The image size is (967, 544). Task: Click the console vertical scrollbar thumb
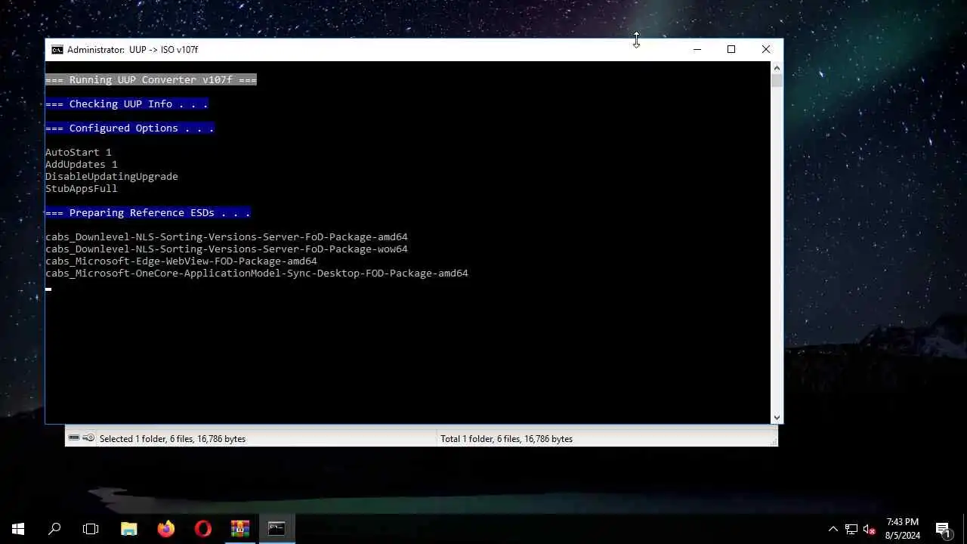coord(777,80)
